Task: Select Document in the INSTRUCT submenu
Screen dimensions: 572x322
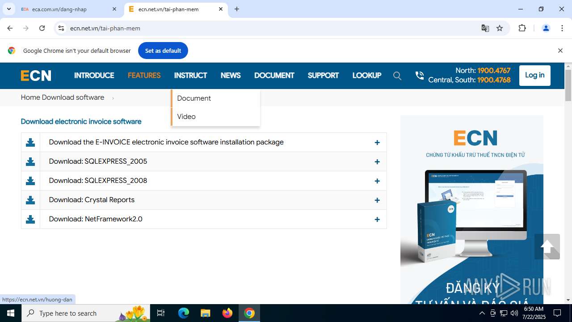Action: [215, 98]
